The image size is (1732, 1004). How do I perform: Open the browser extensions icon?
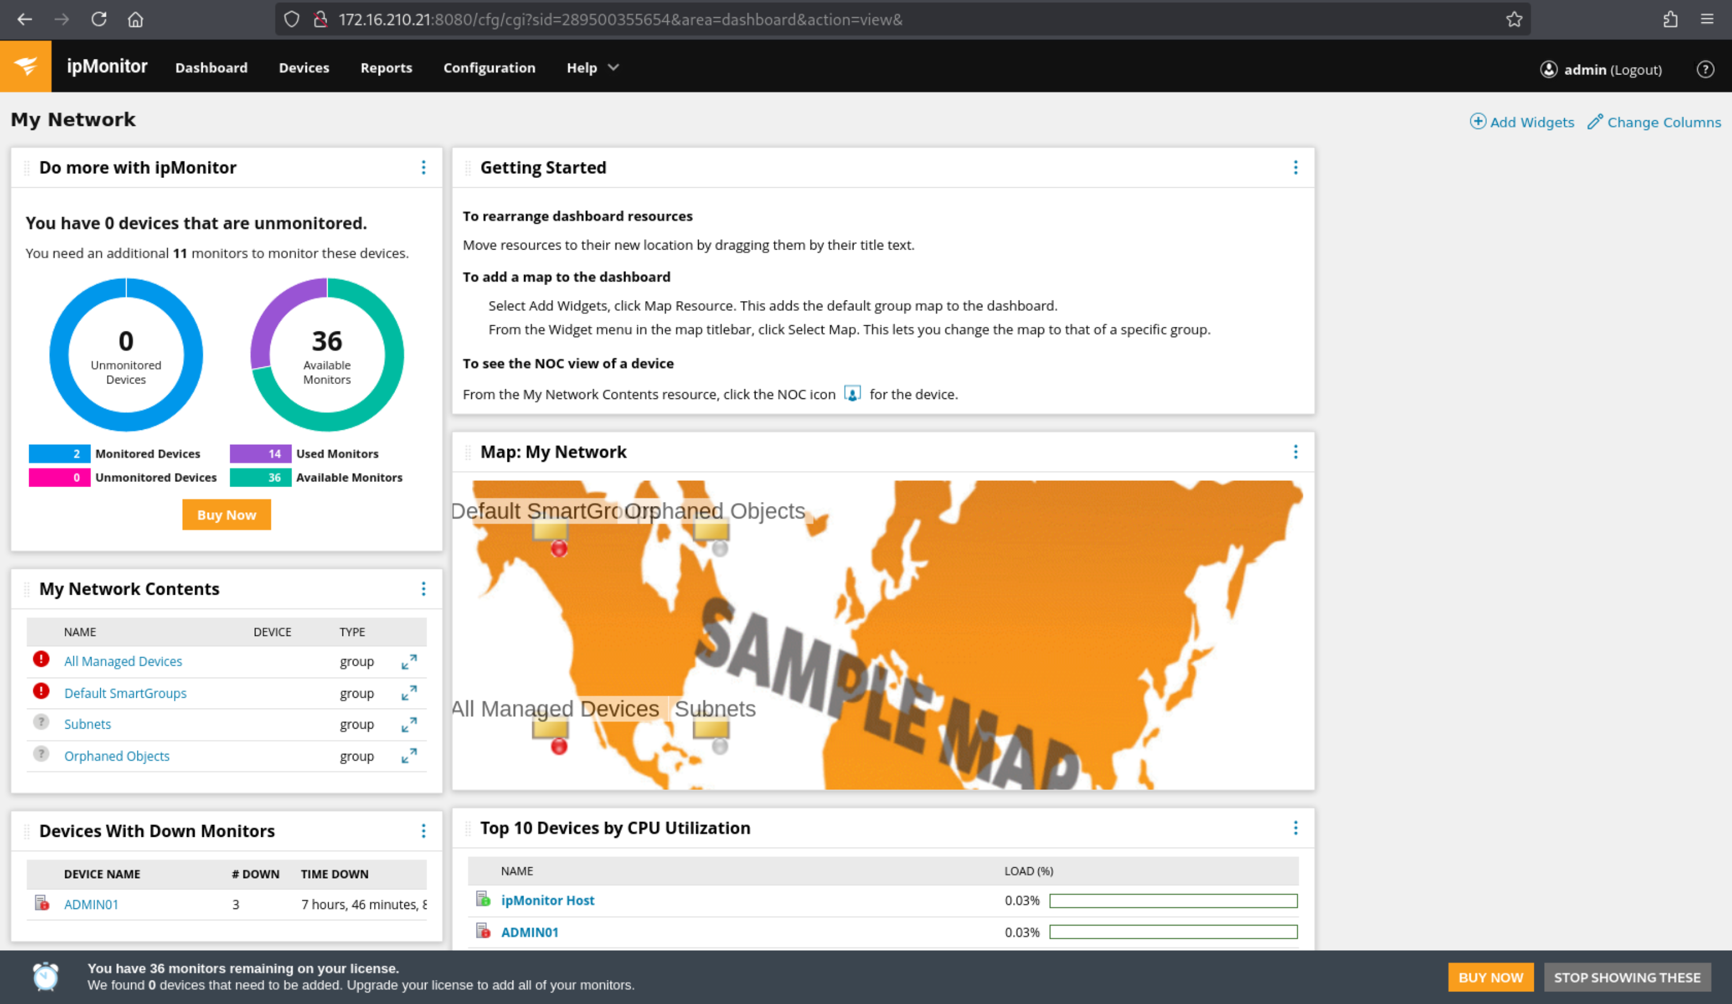point(1670,19)
